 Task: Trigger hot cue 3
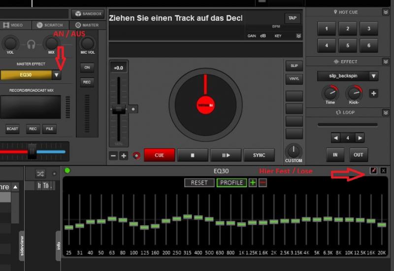click(x=369, y=29)
